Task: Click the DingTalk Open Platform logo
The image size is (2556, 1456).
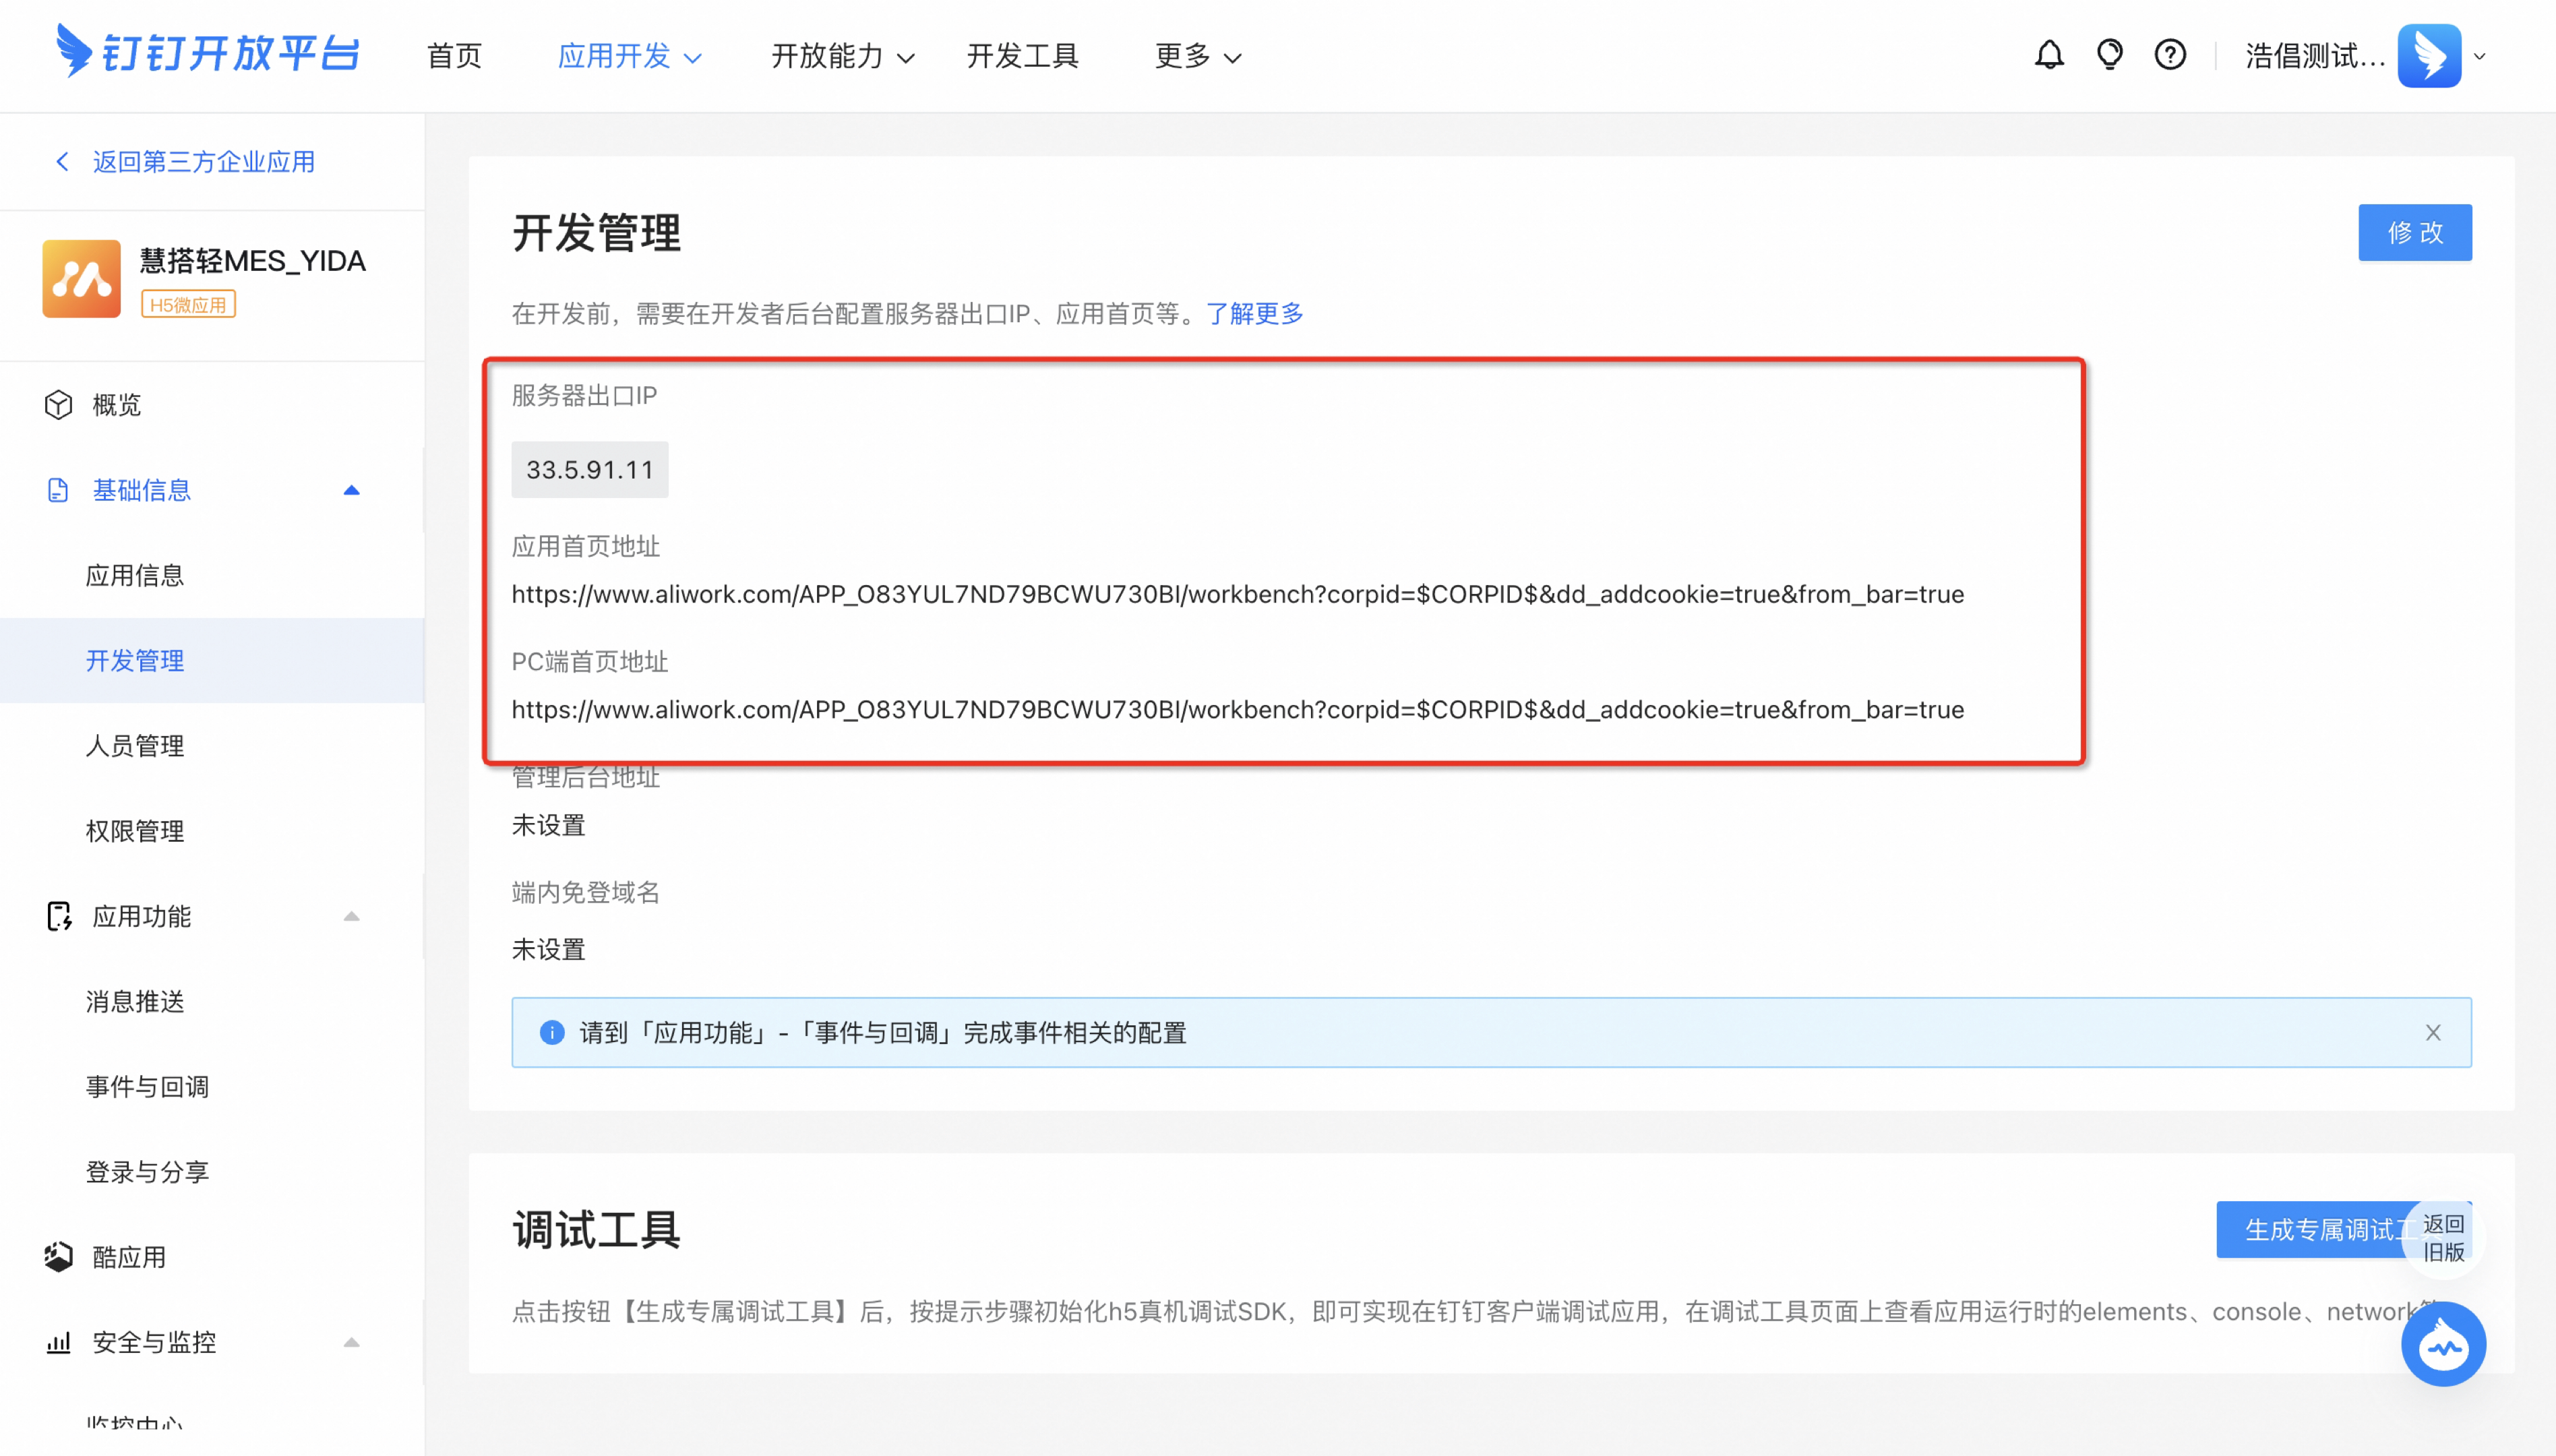Action: click(x=208, y=52)
